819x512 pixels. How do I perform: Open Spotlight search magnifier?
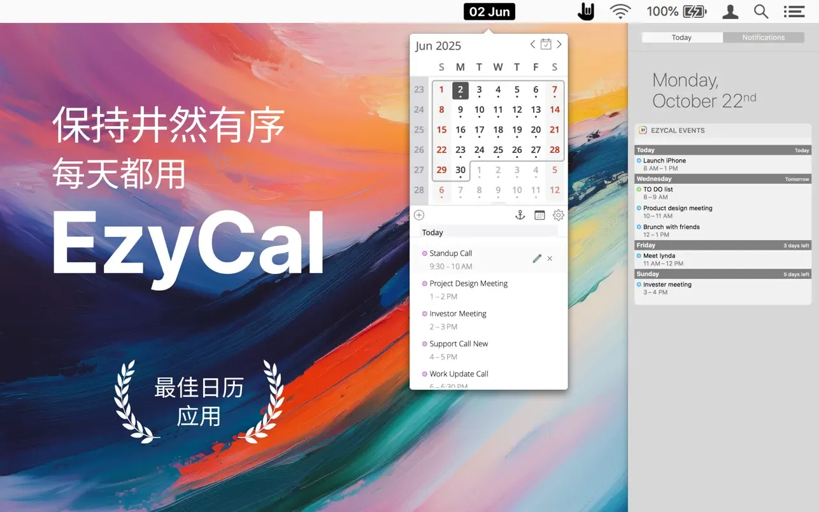click(761, 11)
